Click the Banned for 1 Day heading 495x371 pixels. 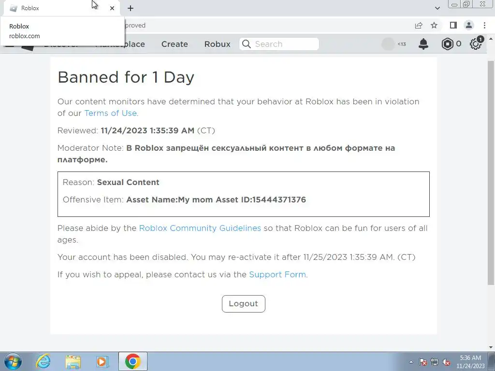pyautogui.click(x=126, y=77)
